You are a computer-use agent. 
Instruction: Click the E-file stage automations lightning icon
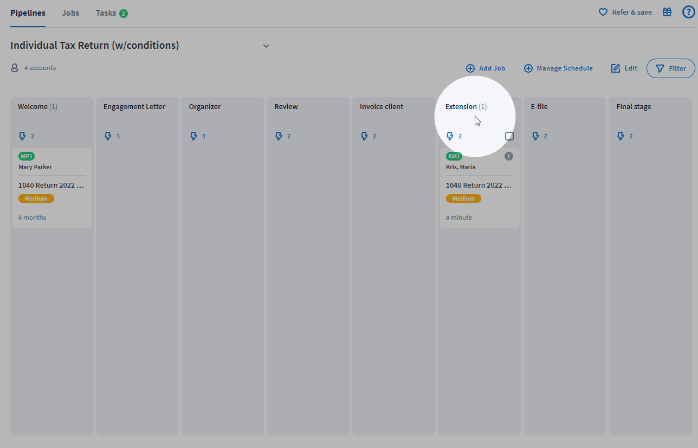[x=536, y=136]
